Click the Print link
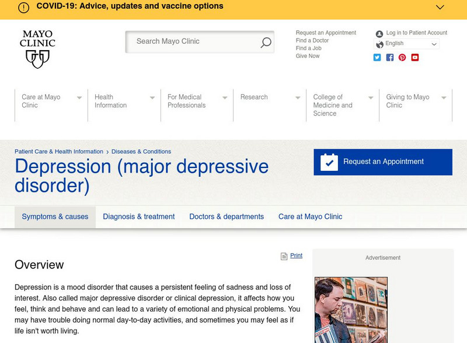467x343 pixels. [x=297, y=256]
